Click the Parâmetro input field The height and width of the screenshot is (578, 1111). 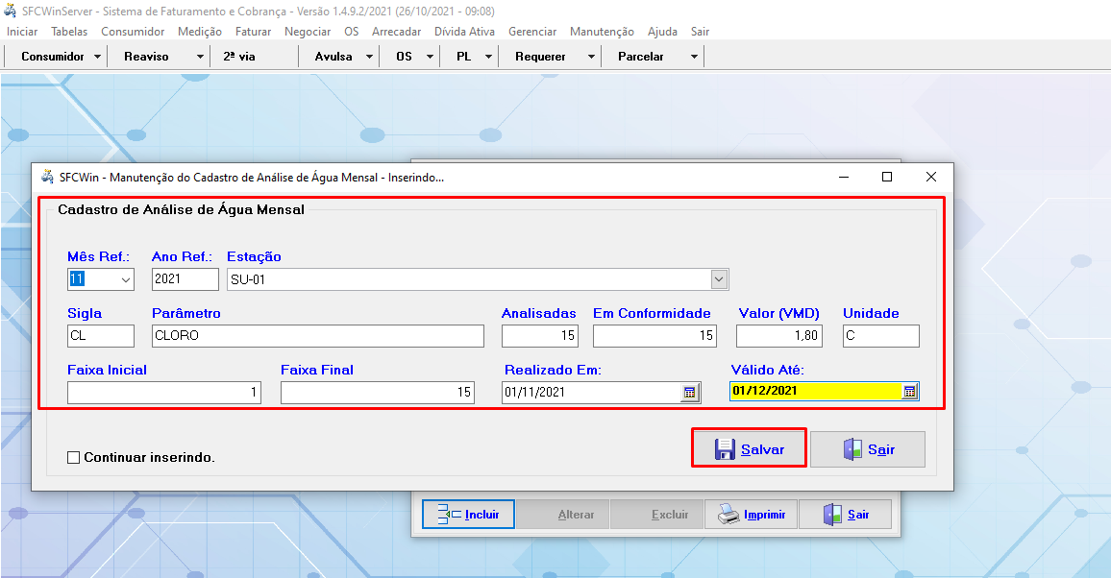click(317, 336)
